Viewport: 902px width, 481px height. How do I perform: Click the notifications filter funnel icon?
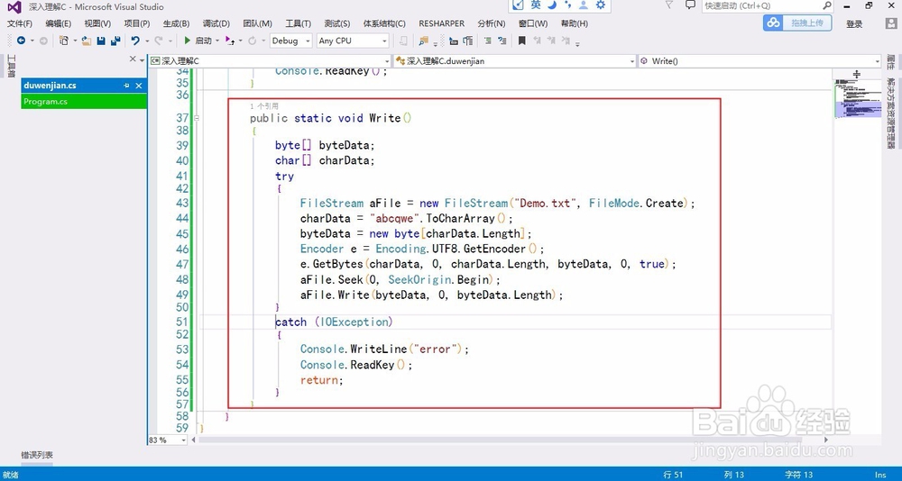(x=668, y=5)
